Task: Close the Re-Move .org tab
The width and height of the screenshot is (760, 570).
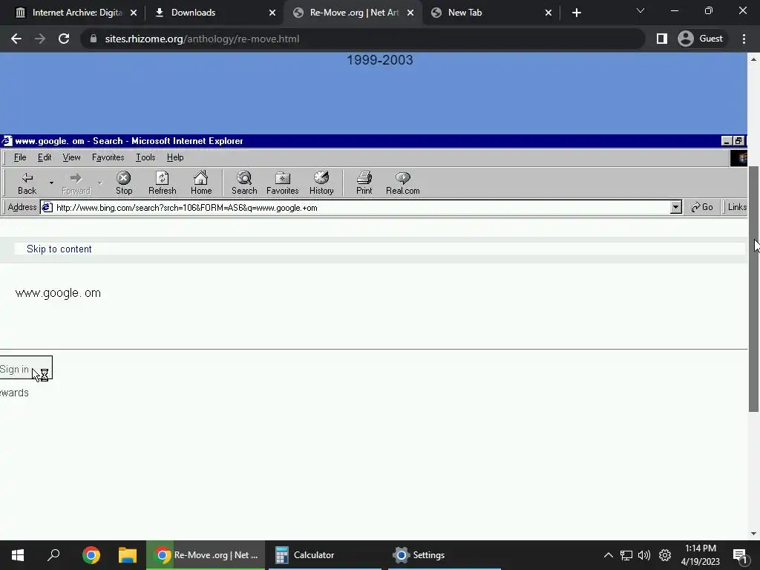Action: coord(410,13)
